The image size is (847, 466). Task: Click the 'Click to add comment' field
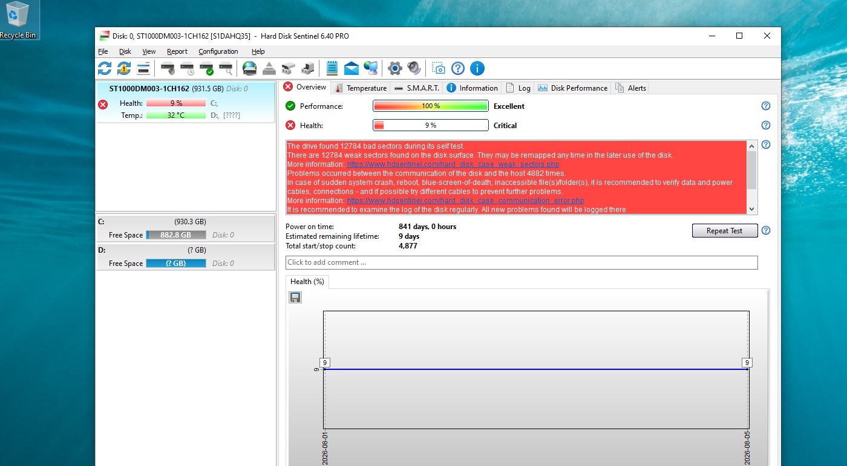pos(522,262)
